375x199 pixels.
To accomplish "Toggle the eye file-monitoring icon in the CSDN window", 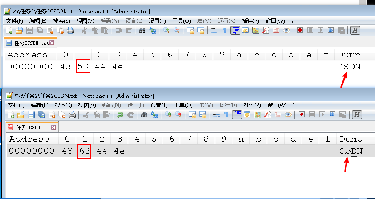I will tap(286, 30).
